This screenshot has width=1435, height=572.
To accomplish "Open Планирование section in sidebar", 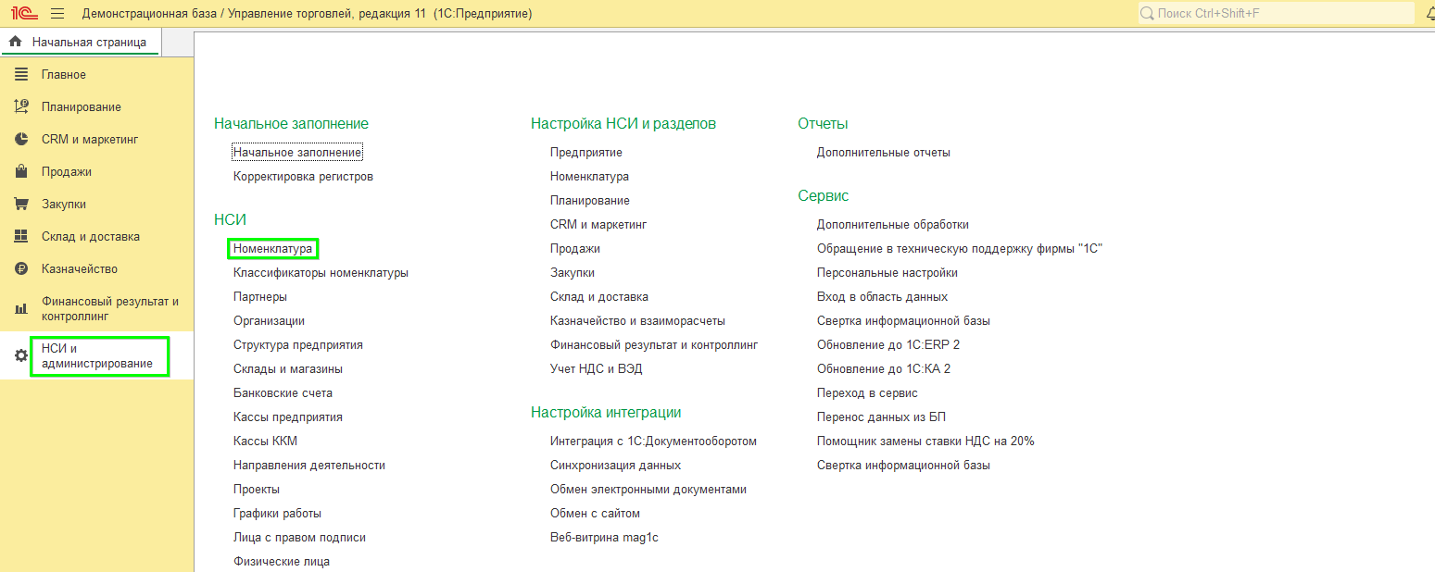I will click(96, 106).
